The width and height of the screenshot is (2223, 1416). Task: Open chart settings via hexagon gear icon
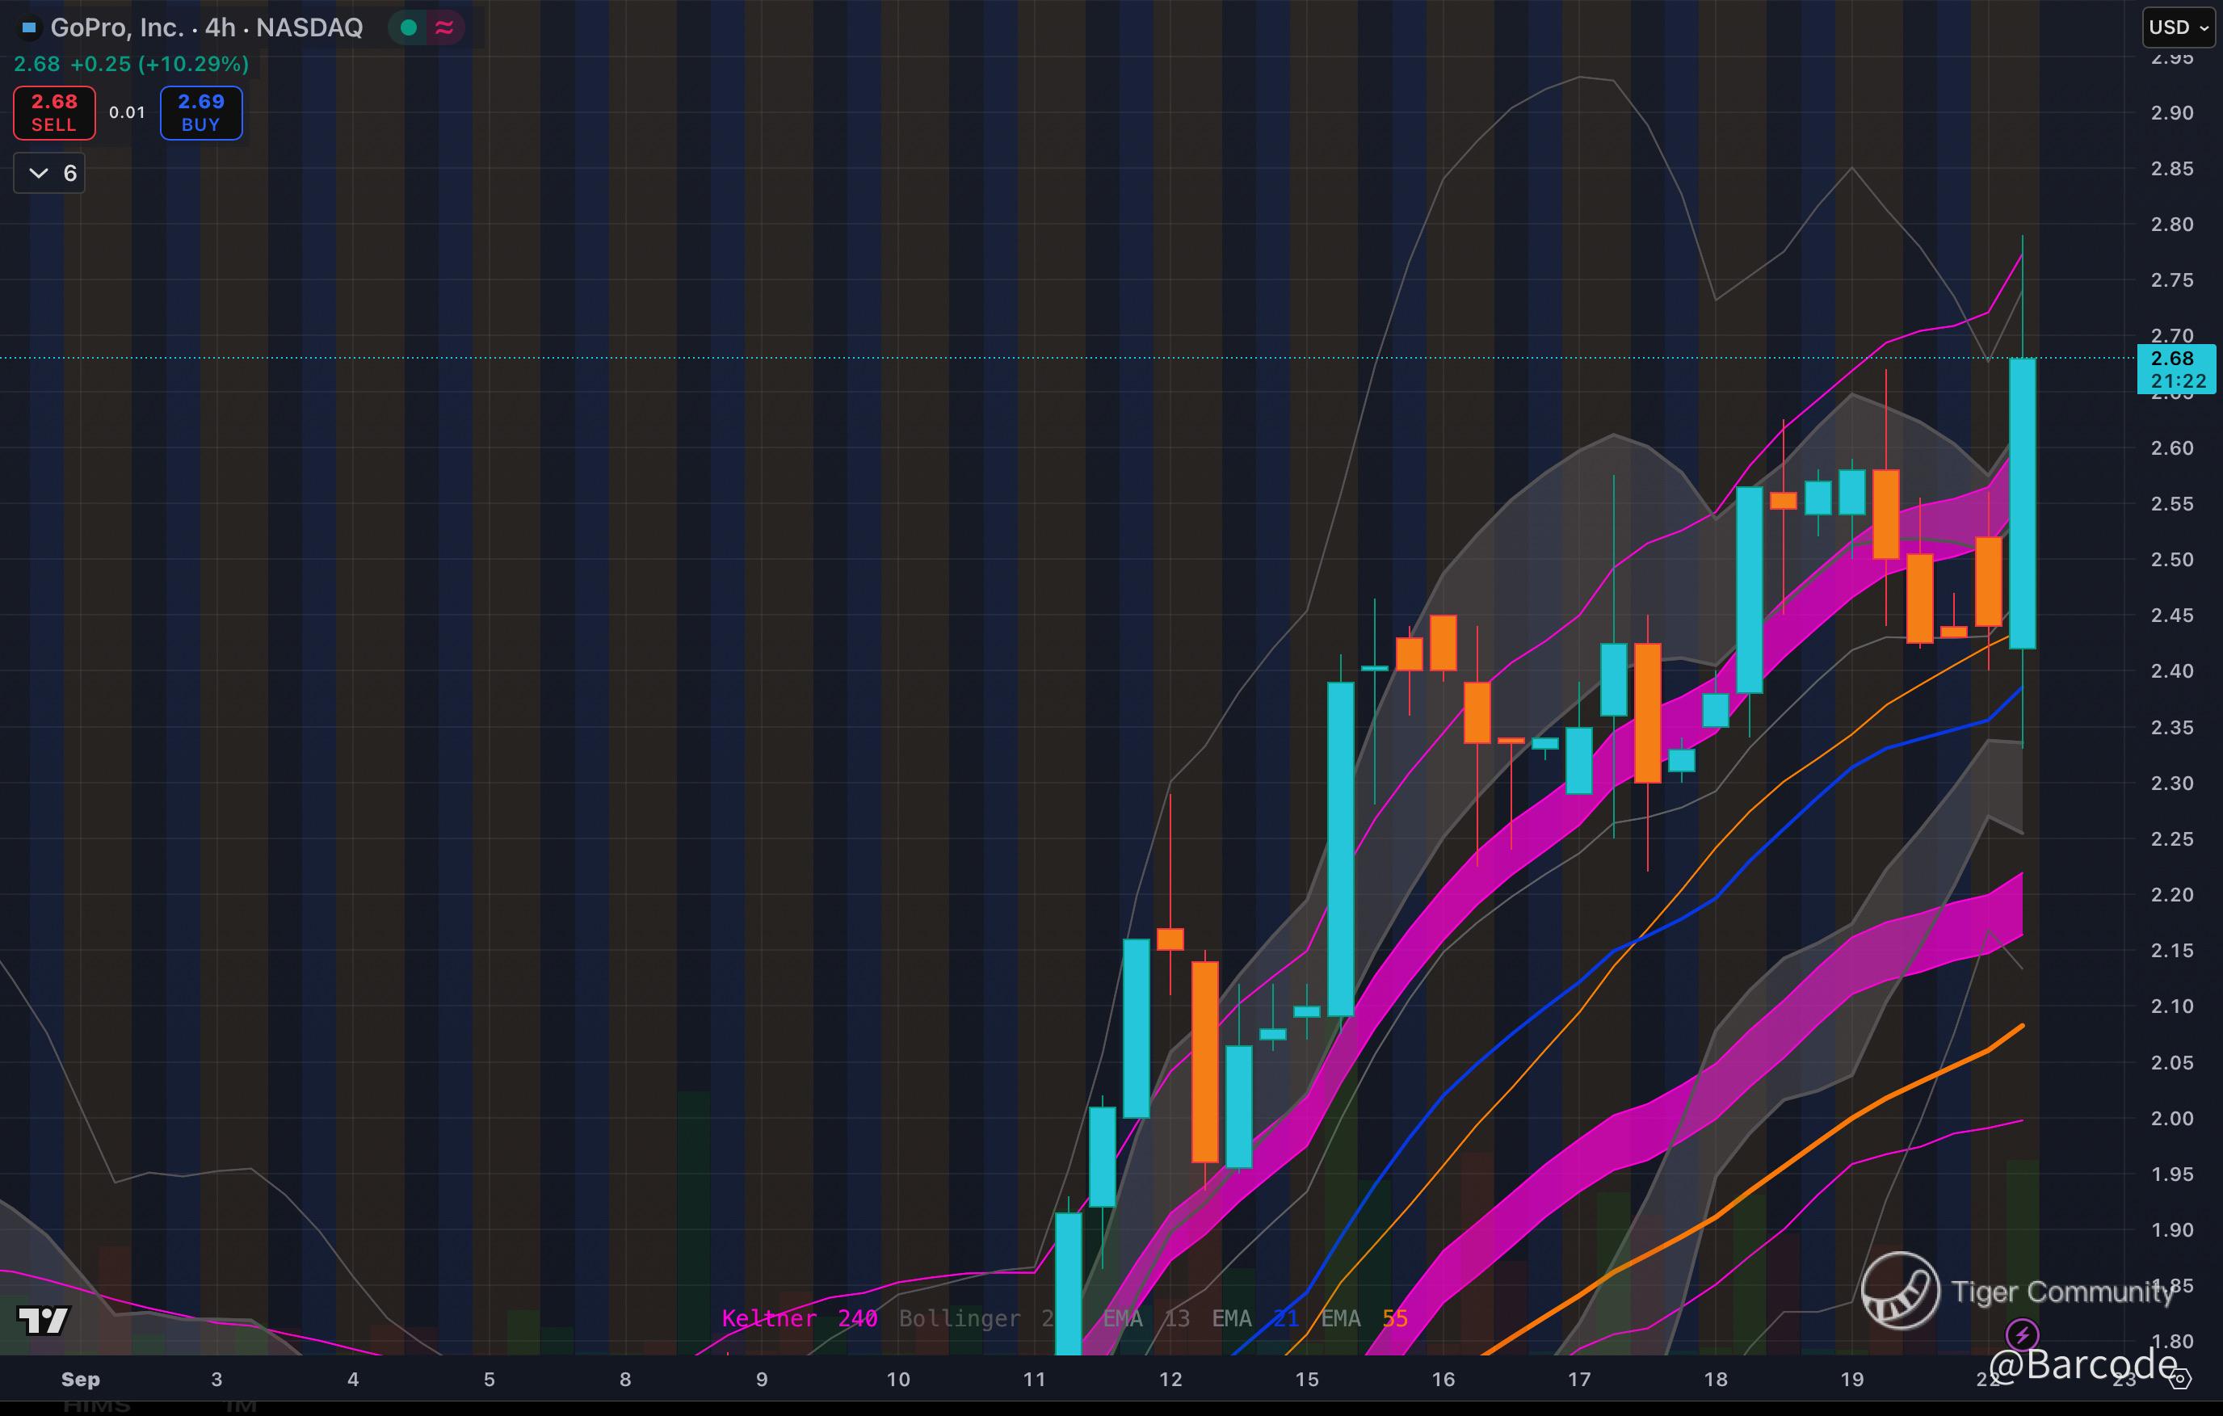click(2179, 1379)
